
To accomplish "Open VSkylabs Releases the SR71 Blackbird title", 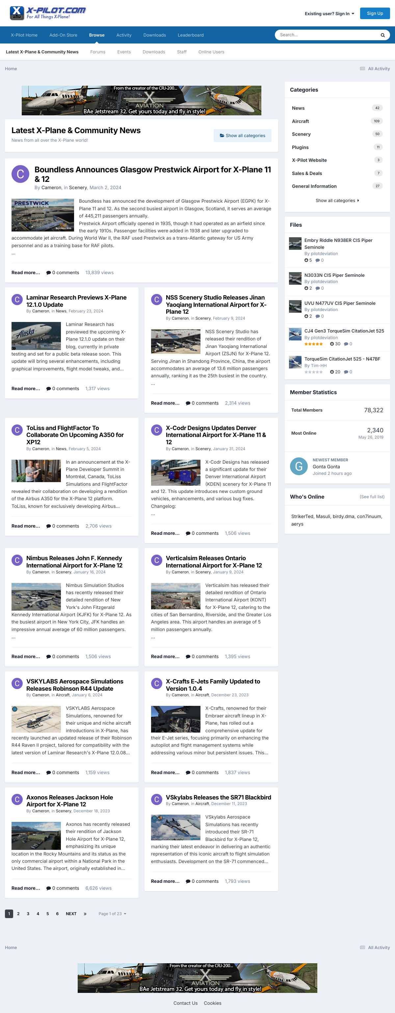I will [x=218, y=797].
